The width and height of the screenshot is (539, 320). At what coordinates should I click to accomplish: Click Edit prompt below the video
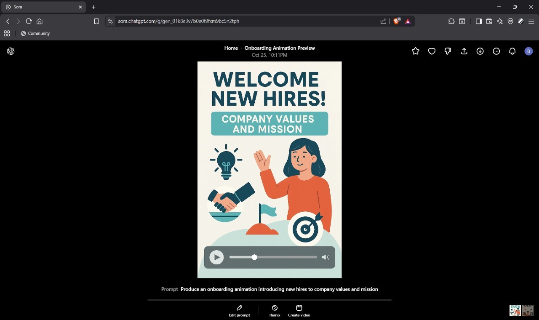click(239, 311)
